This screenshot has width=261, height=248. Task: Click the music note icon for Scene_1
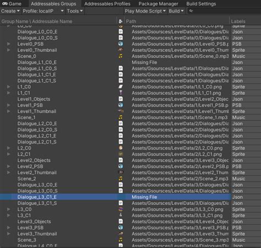pos(121,117)
